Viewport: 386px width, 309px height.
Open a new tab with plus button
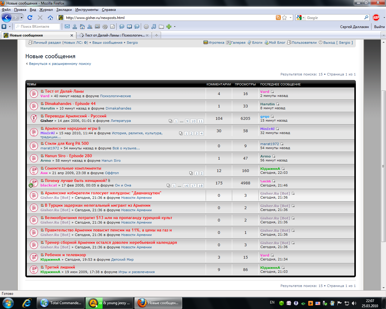(156, 35)
